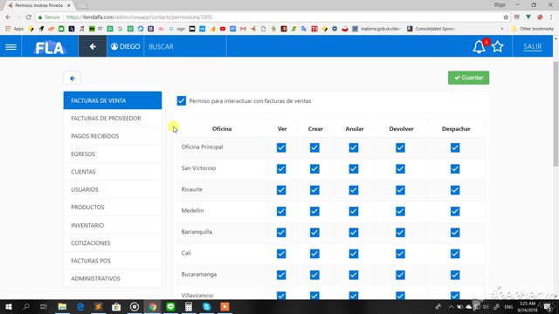Uncheck Crear for Bucaramanga

pos(314,275)
